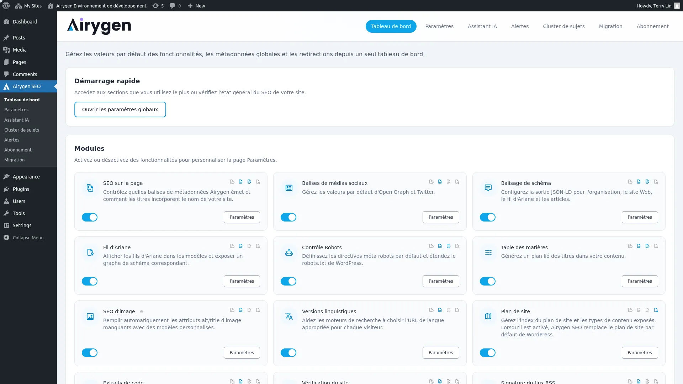683x384 pixels.
Task: Click the file-edit icon on Balisage de schéma card
Action: (x=647, y=182)
